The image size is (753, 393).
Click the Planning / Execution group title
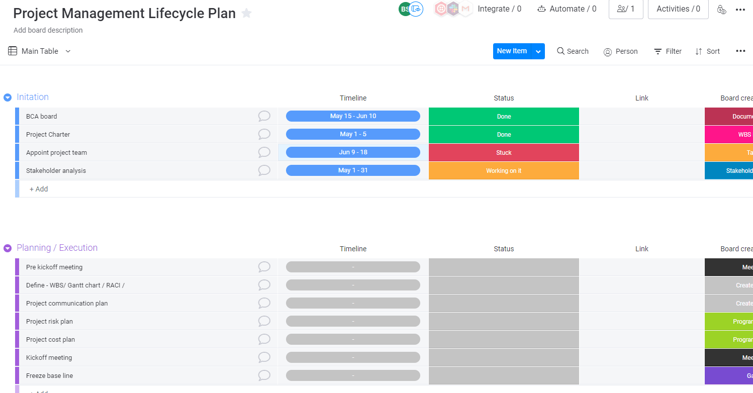(57, 248)
